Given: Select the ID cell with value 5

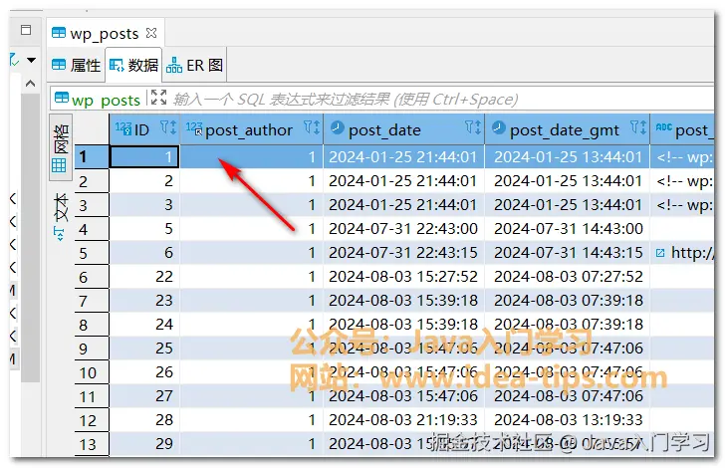Looking at the screenshot, I should 144,228.
